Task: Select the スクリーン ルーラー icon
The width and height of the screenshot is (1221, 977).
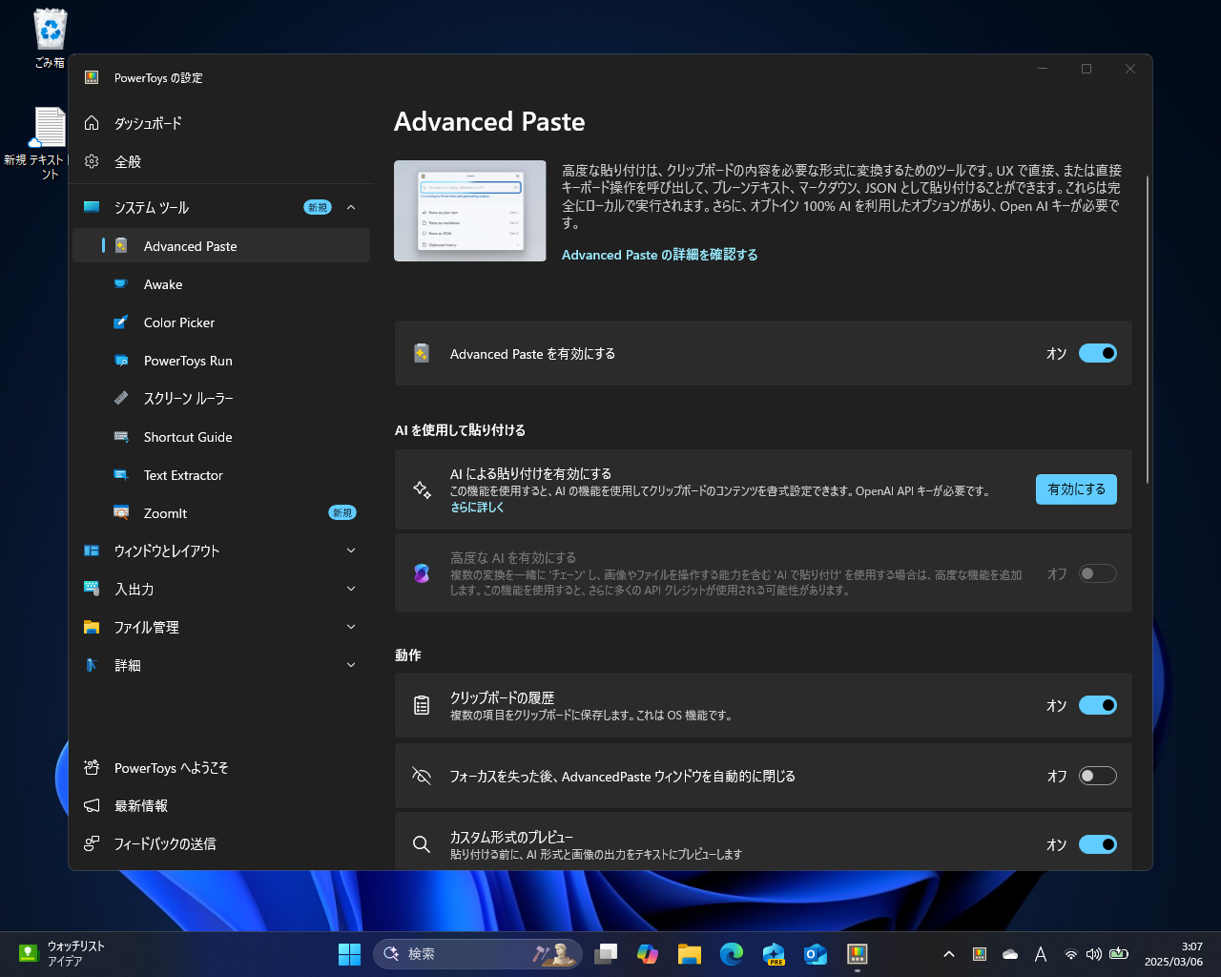Action: pos(122,399)
